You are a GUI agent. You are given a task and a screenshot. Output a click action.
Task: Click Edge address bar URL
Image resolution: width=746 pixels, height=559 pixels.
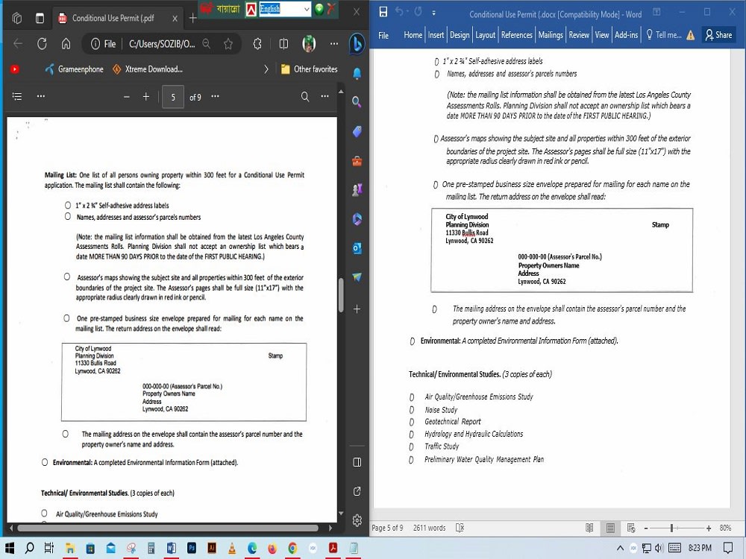coord(162,44)
